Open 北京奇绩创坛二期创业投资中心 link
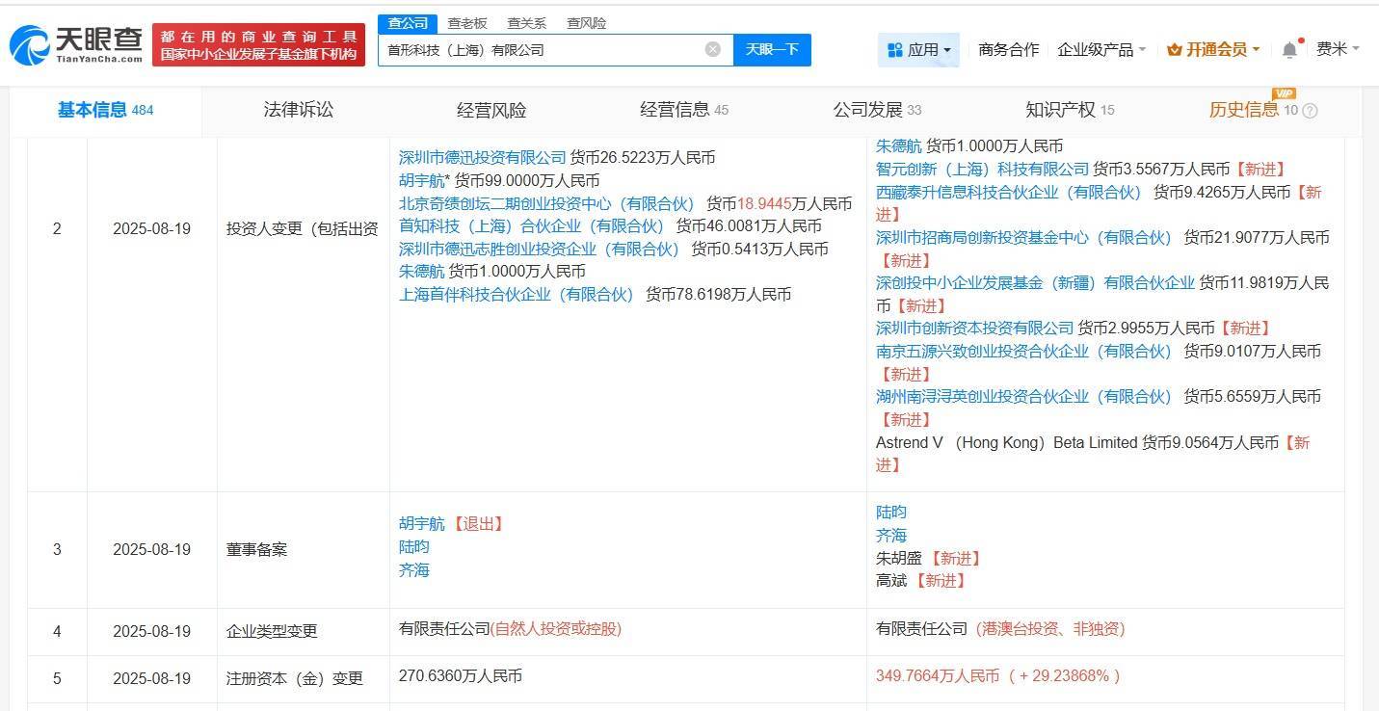 547,203
